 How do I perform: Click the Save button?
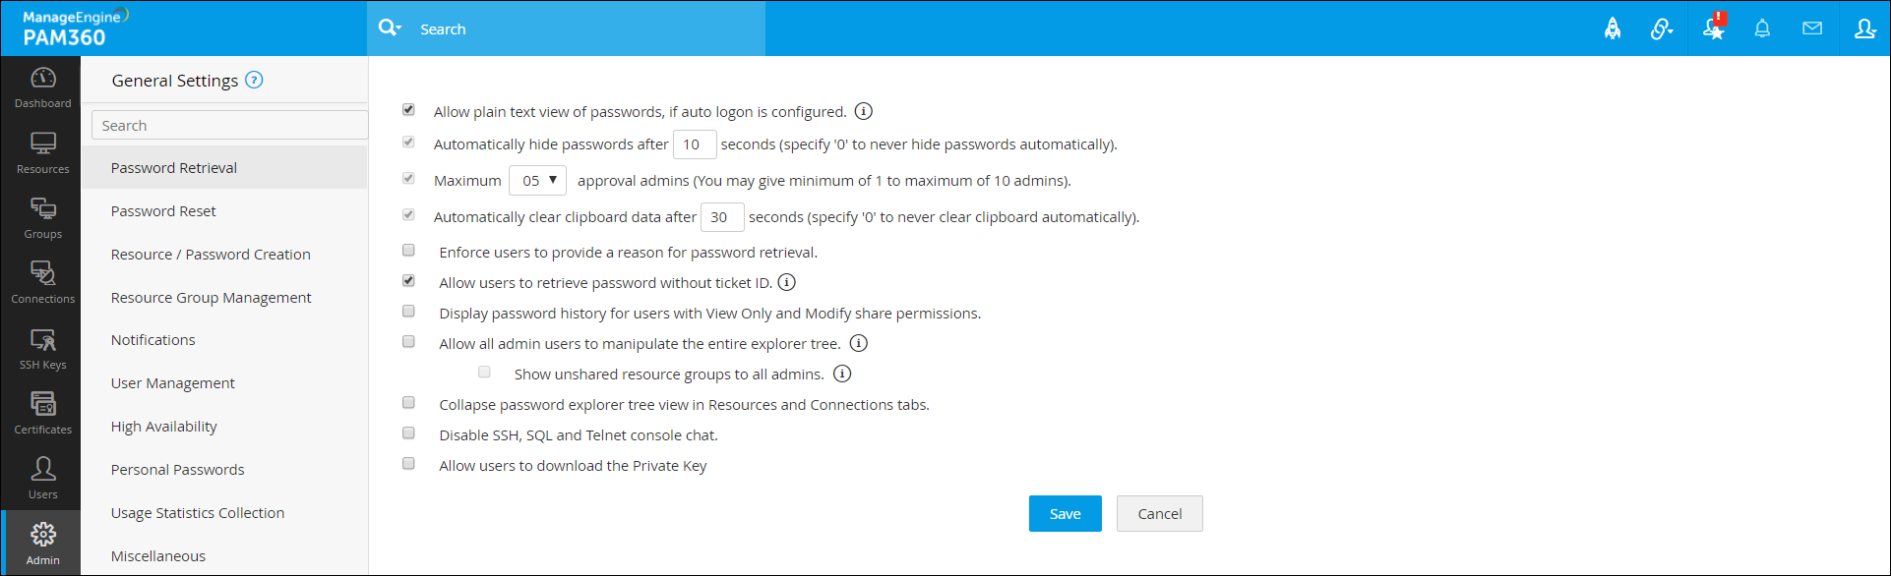pos(1065,513)
